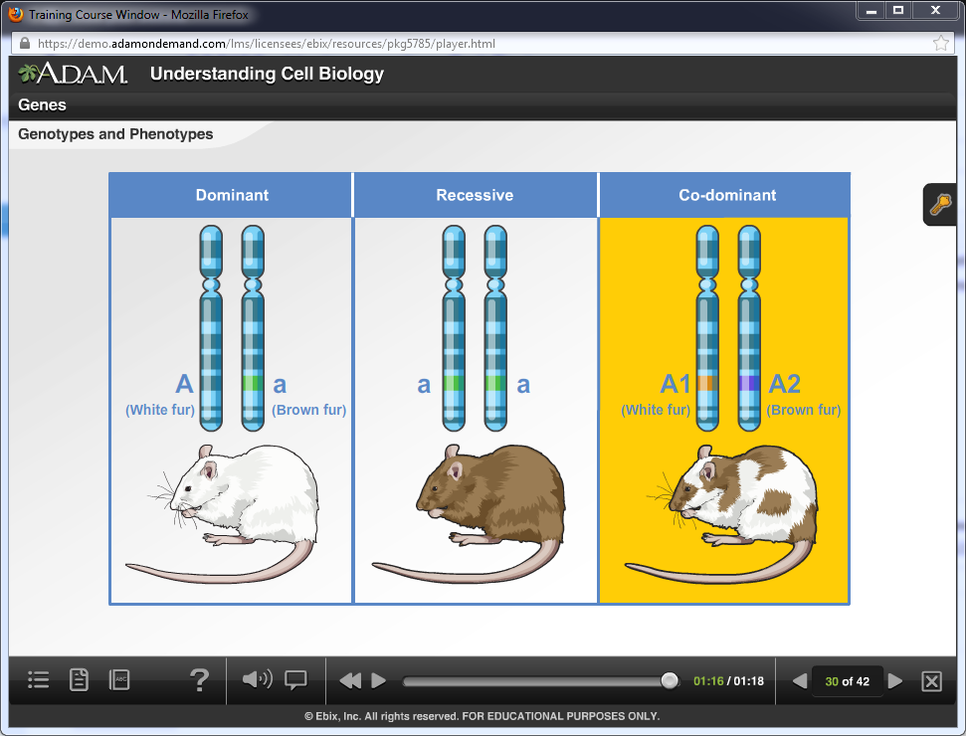
Task: Toggle closed captions speech bubble
Action: [295, 680]
